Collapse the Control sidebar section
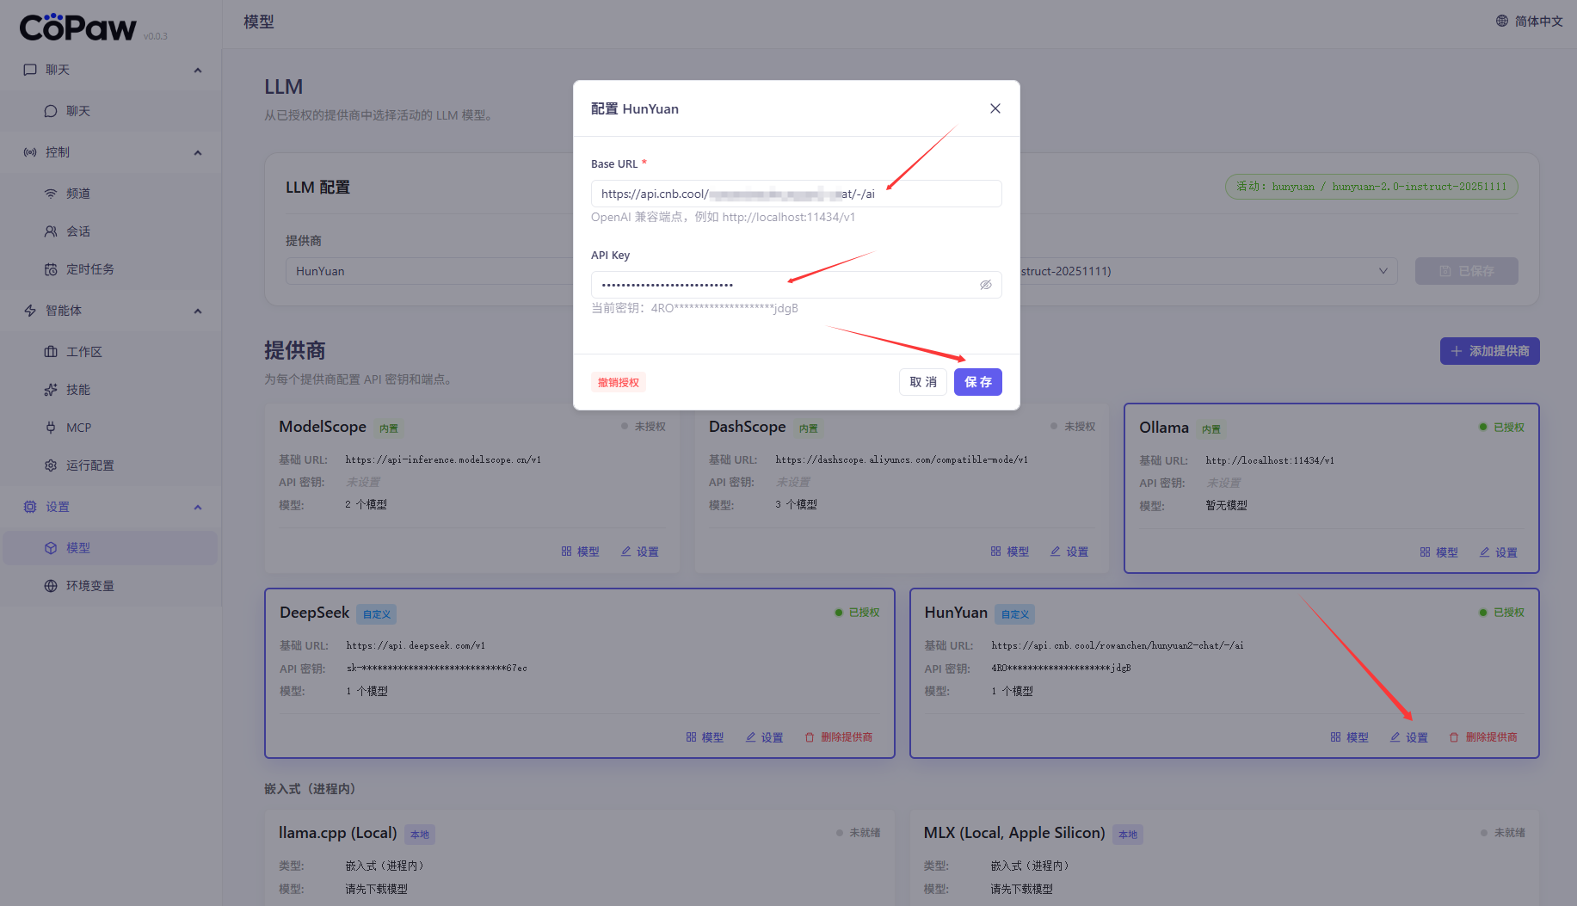1577x906 pixels. click(x=198, y=152)
